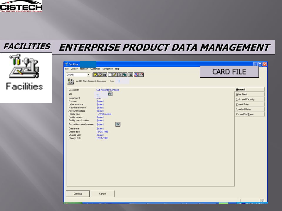Open the Display menu
This screenshot has height=211, width=282.
click(x=74, y=69)
